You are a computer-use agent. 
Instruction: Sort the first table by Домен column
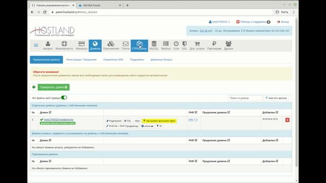45,112
